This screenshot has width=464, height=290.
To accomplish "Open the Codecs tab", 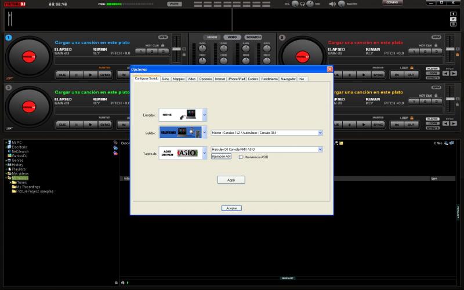I will click(253, 79).
